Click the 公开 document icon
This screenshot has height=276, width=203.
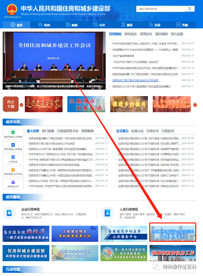[96, 25]
